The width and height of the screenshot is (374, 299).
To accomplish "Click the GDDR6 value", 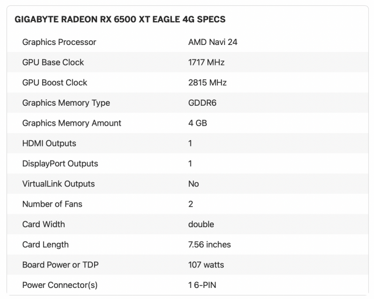I will click(x=203, y=103).
